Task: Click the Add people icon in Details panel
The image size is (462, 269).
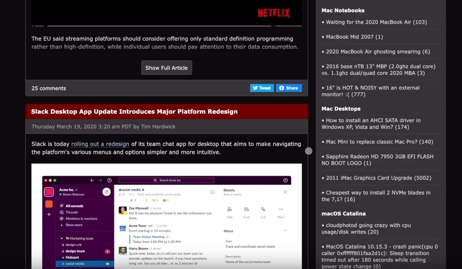Action: (230, 209)
